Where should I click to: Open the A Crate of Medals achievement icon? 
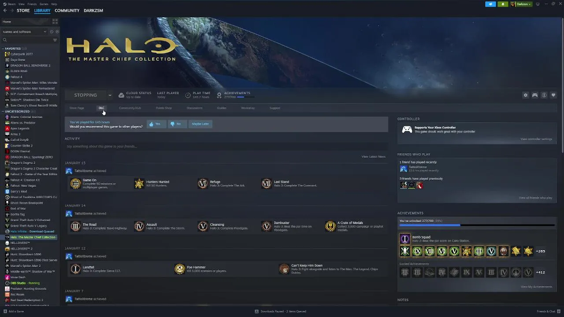[330, 226]
